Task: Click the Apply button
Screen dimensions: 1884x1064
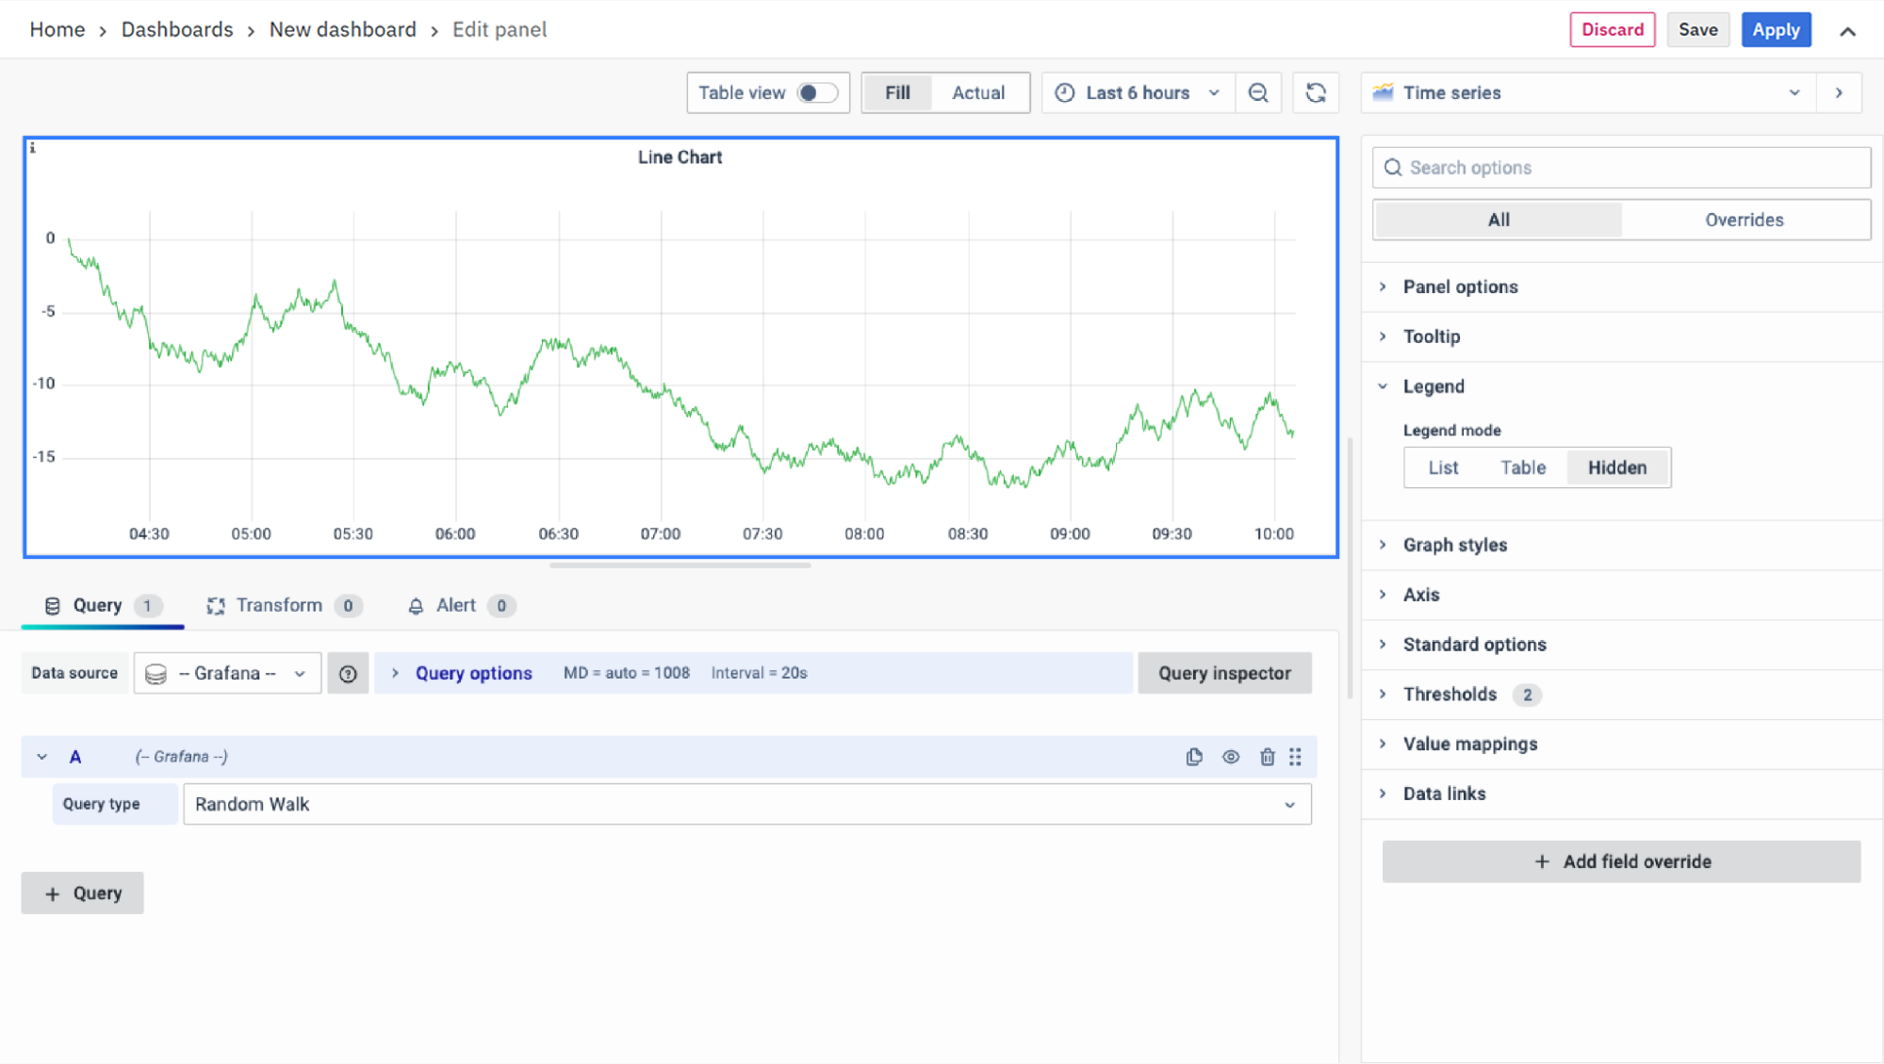Action: pyautogui.click(x=1776, y=30)
